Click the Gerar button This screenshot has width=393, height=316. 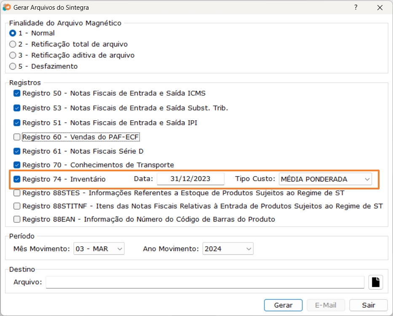click(x=283, y=305)
